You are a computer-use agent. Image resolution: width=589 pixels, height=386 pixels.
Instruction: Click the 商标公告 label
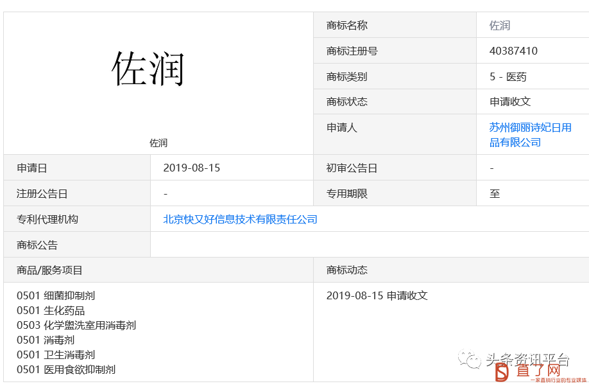37,245
